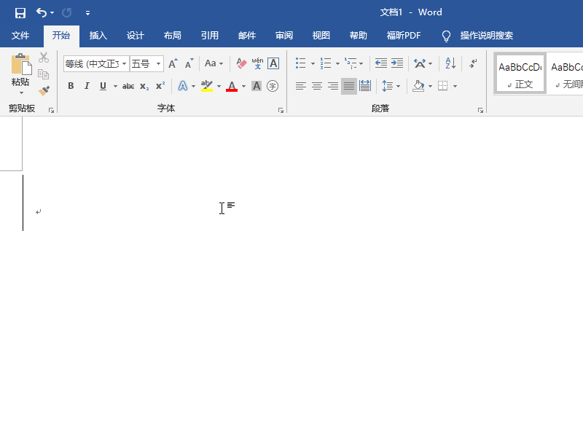Image resolution: width=583 pixels, height=437 pixels.
Task: Apply paragraph shading with the paint bucket
Action: pos(418,86)
